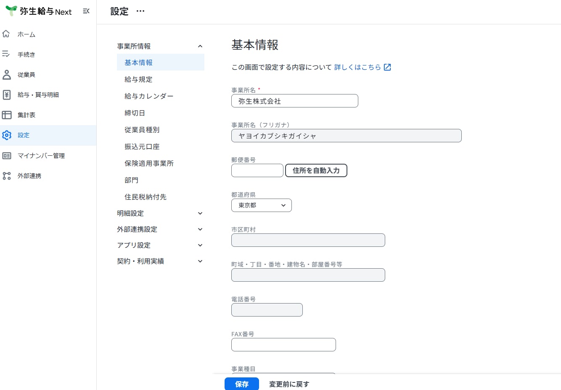Select 基本情報 in the settings tree
561x390 pixels.
pyautogui.click(x=161, y=63)
